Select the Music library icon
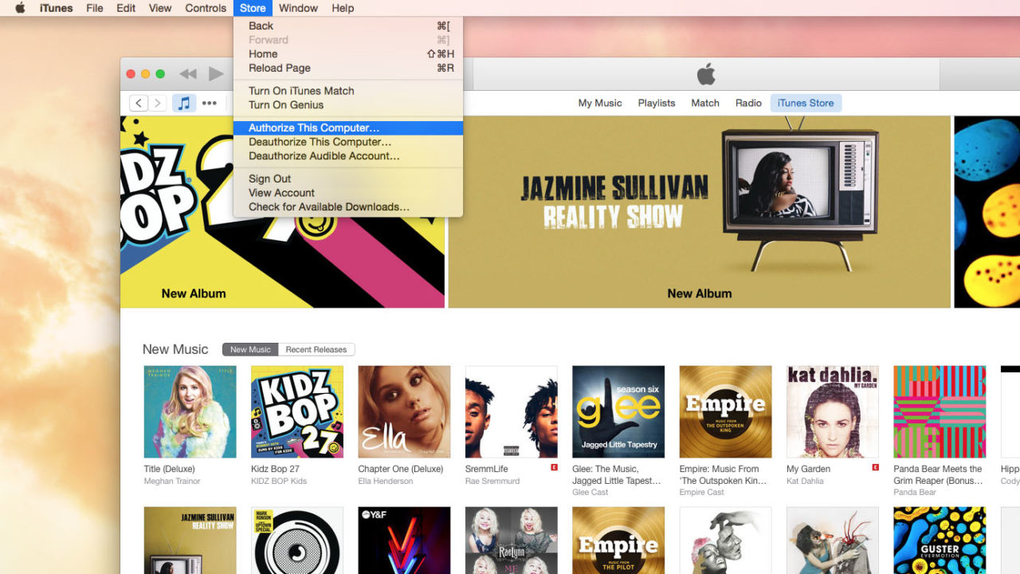Viewport: 1020px width, 574px height. tap(184, 103)
